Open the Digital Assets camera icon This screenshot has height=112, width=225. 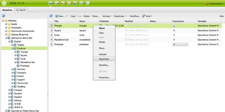[x=57, y=3]
